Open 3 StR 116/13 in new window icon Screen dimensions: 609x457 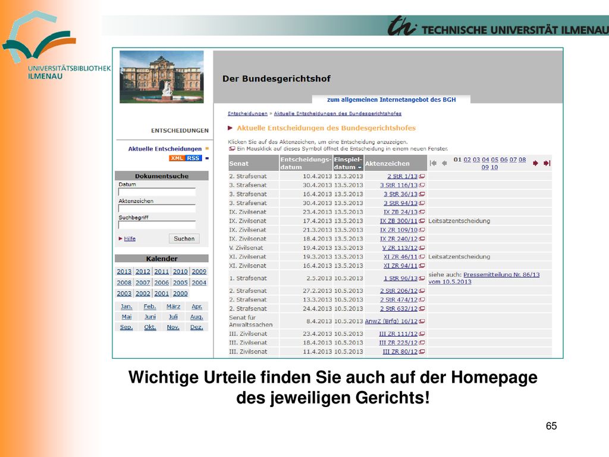(x=422, y=186)
